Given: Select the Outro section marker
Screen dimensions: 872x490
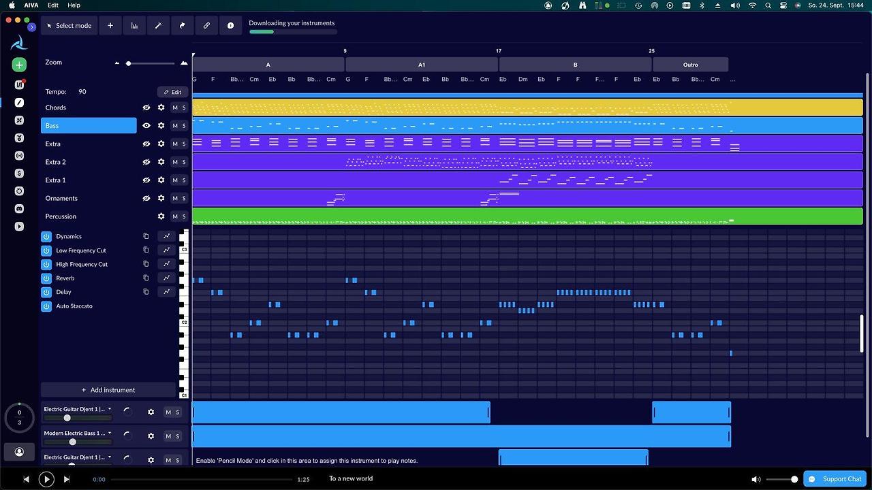Looking at the screenshot, I should [x=691, y=65].
